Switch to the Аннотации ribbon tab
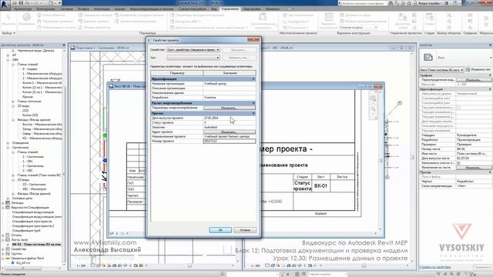Screen dimensions: 493x277 coord(102,9)
